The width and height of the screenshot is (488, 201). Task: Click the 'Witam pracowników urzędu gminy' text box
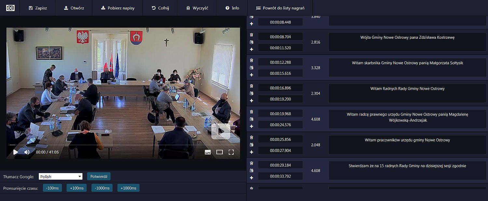tap(407, 145)
